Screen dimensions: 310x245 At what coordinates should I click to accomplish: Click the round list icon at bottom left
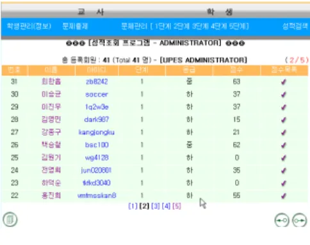pos(10,219)
